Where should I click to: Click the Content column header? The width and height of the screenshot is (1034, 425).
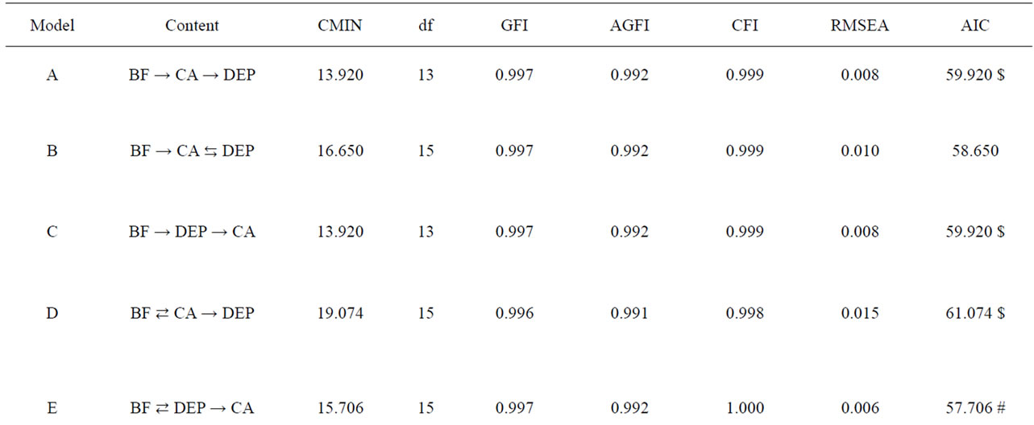pos(192,25)
